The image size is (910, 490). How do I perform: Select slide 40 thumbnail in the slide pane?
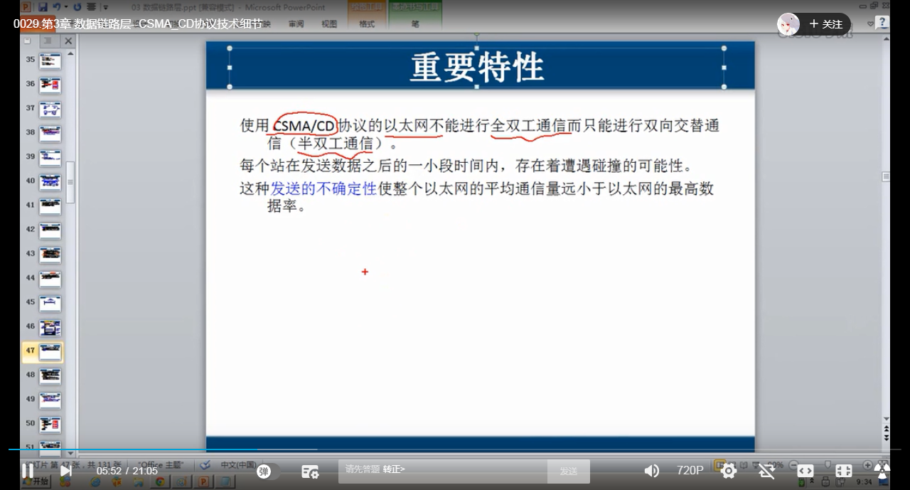coord(50,181)
